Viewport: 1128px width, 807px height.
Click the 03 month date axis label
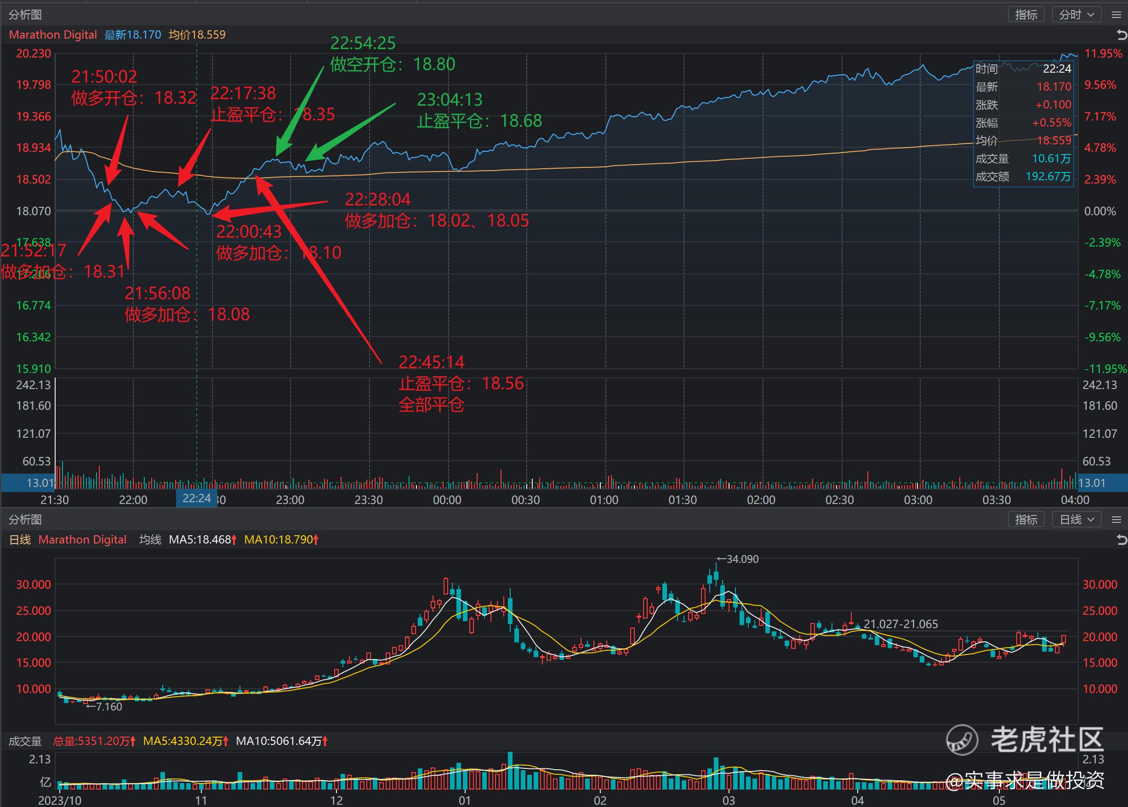pos(728,801)
